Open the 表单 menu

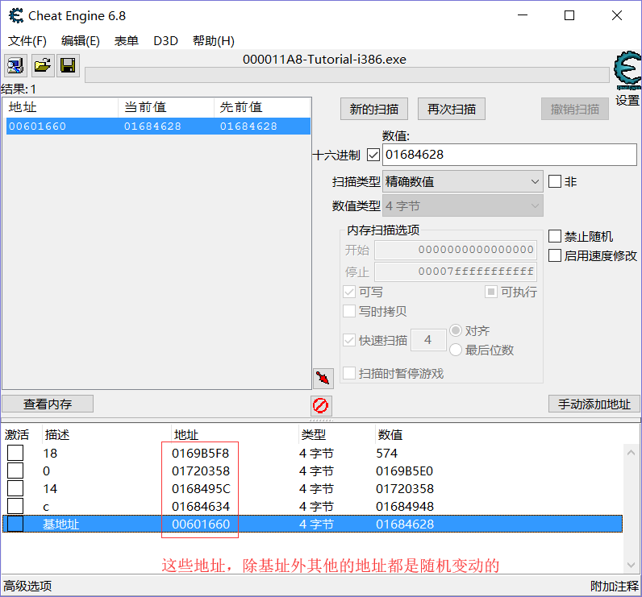tap(126, 41)
